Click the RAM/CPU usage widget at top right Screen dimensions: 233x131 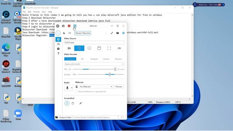pos(209,5)
